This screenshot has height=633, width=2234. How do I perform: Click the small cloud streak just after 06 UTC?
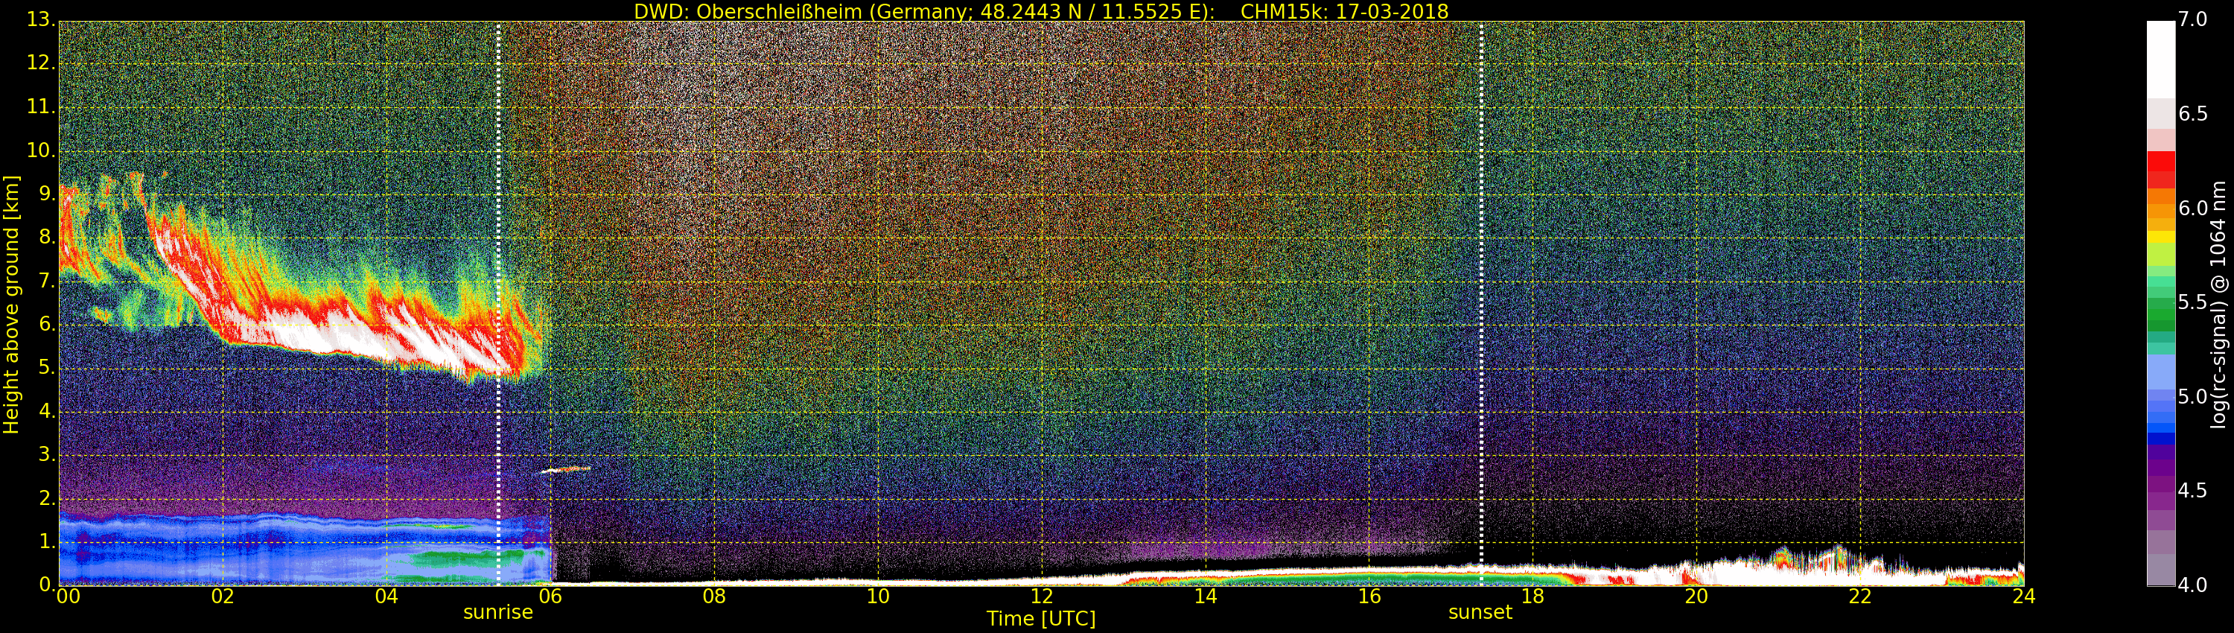coord(565,470)
